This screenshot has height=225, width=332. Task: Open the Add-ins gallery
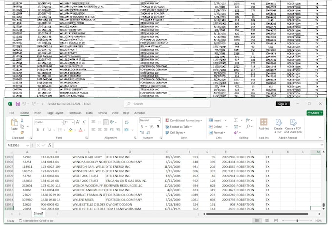[264, 124]
